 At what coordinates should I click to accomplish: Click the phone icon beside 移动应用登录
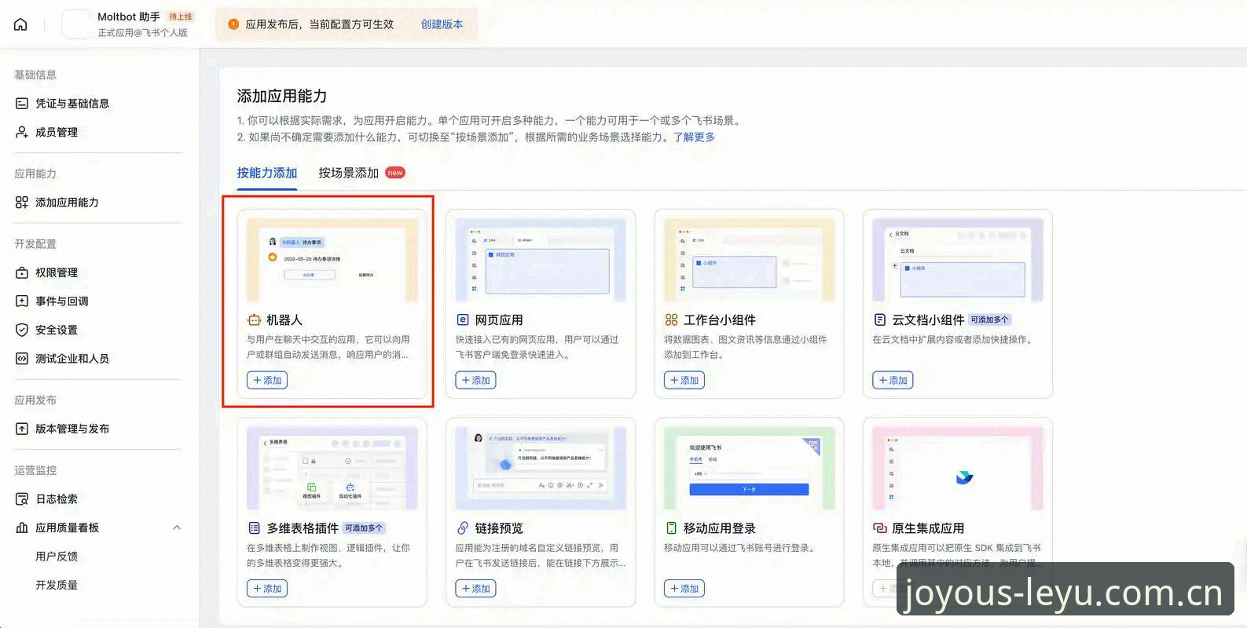(x=671, y=528)
